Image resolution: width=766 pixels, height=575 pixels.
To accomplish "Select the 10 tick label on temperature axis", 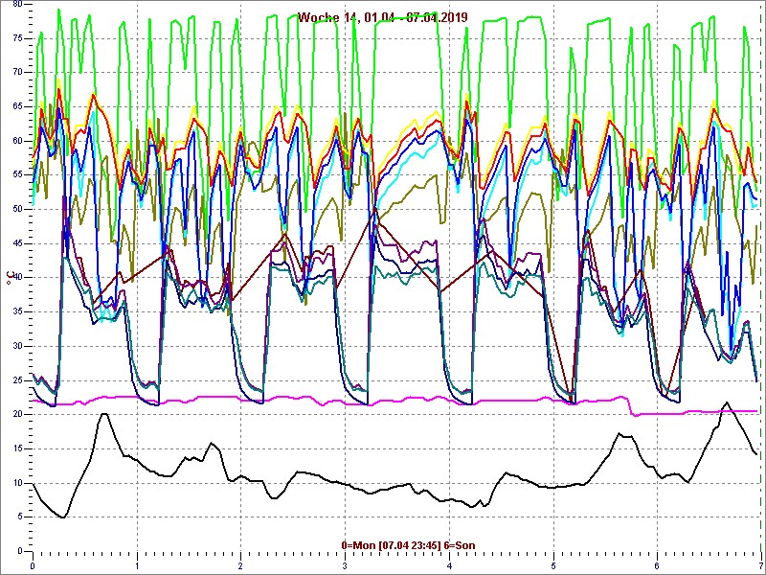I will tap(17, 483).
